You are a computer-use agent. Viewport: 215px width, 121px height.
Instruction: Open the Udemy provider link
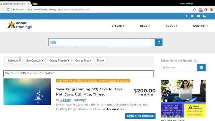click(x=66, y=100)
